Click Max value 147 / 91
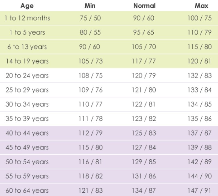218x196 pixels. pyautogui.click(x=199, y=191)
